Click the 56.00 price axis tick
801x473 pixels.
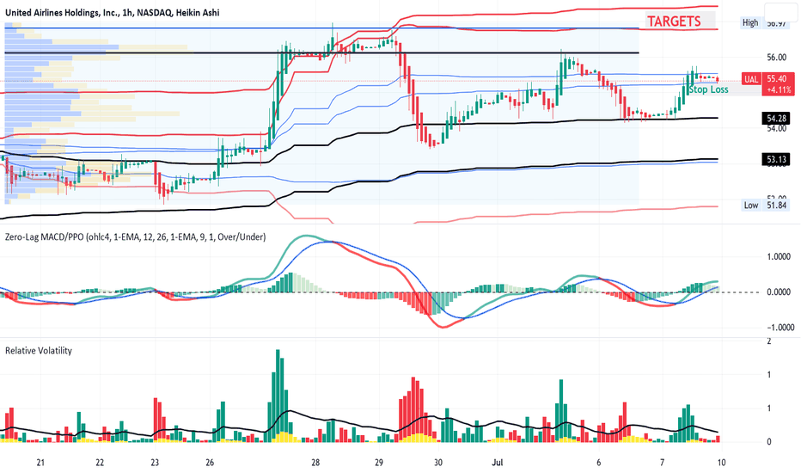coord(776,58)
